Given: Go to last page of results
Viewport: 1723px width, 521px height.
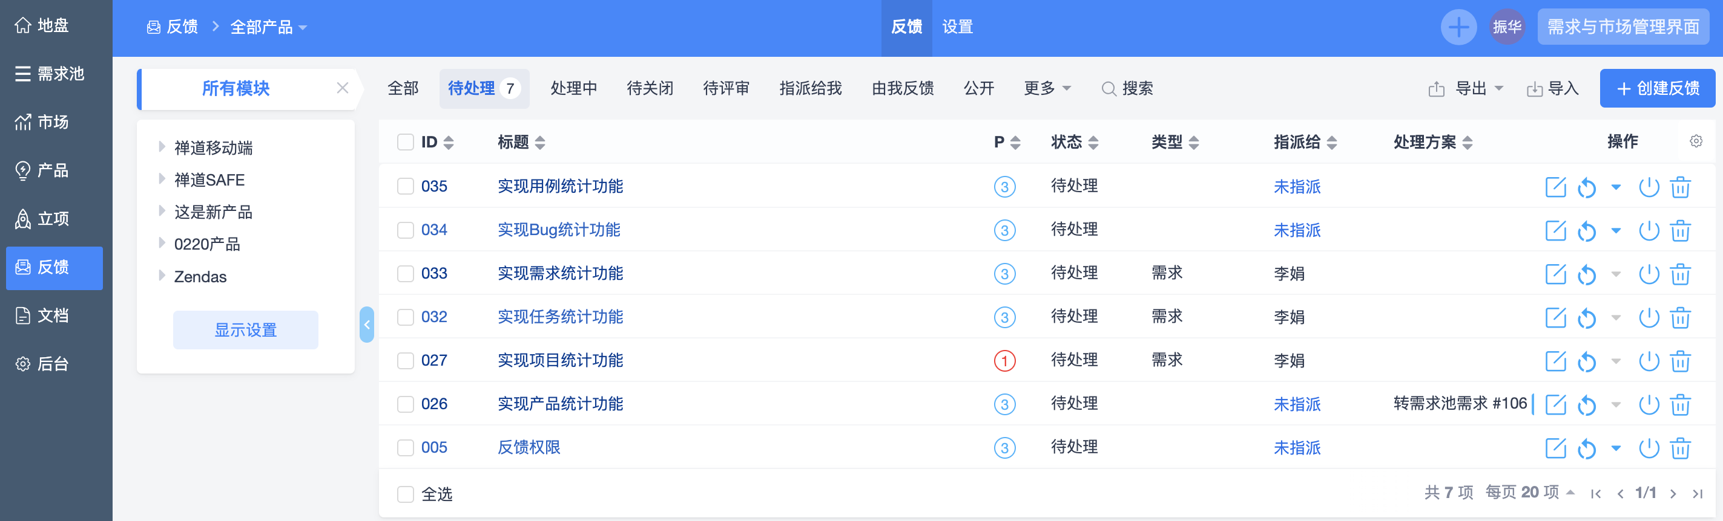Looking at the screenshot, I should click(x=1698, y=494).
